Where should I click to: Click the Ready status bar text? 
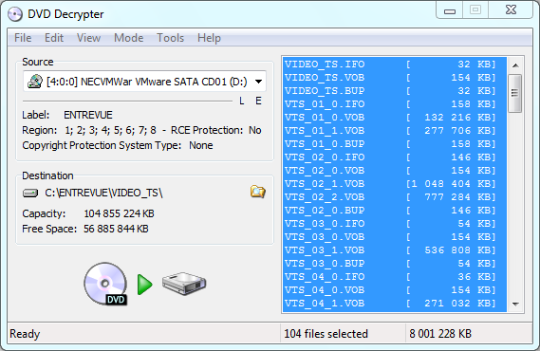[x=25, y=334]
